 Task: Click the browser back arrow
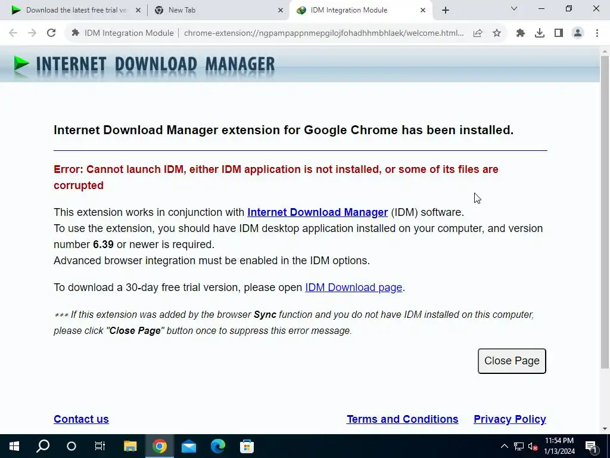pyautogui.click(x=13, y=33)
